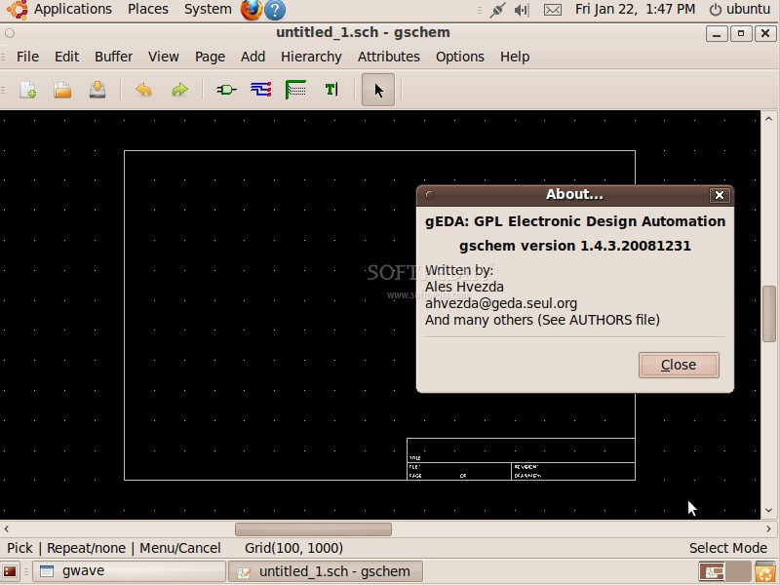Click the Redo arrow icon

[x=179, y=90]
